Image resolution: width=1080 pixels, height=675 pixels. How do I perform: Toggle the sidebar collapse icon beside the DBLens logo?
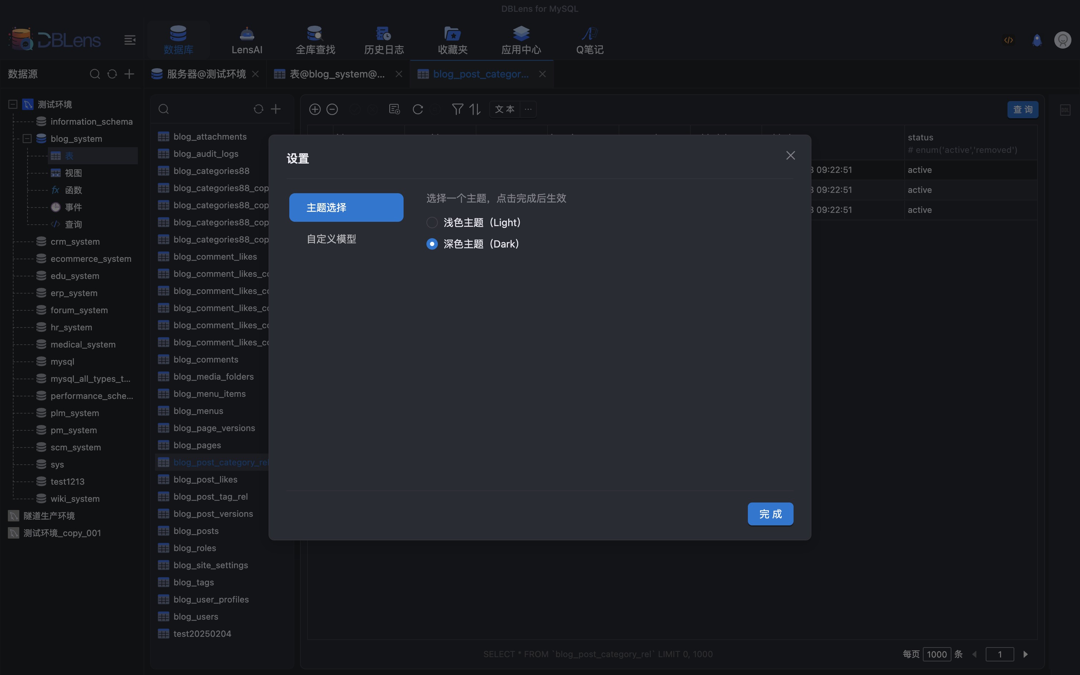[x=130, y=40]
